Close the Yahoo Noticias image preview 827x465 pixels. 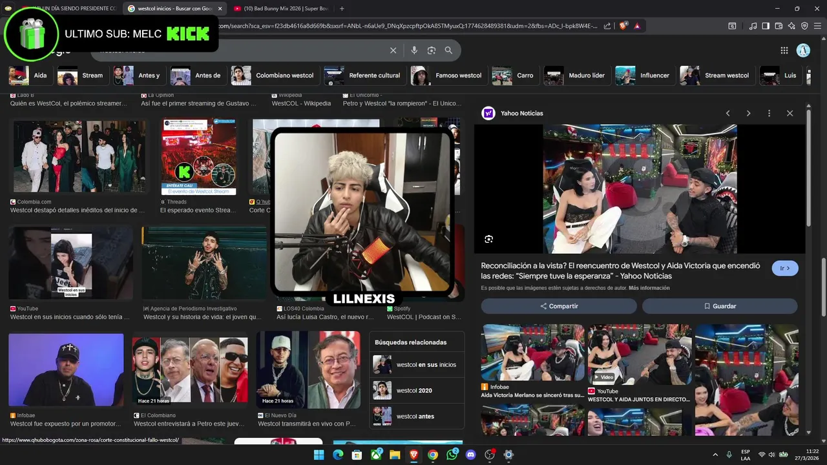point(790,113)
